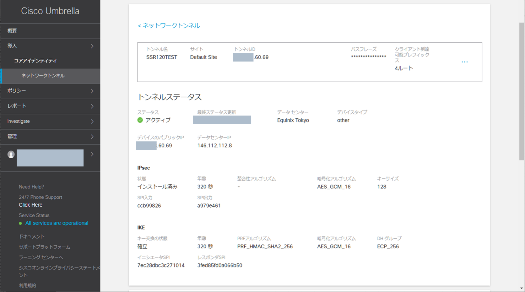Click the scrollbar down arrow
Image resolution: width=525 pixels, height=292 pixels.
522,288
